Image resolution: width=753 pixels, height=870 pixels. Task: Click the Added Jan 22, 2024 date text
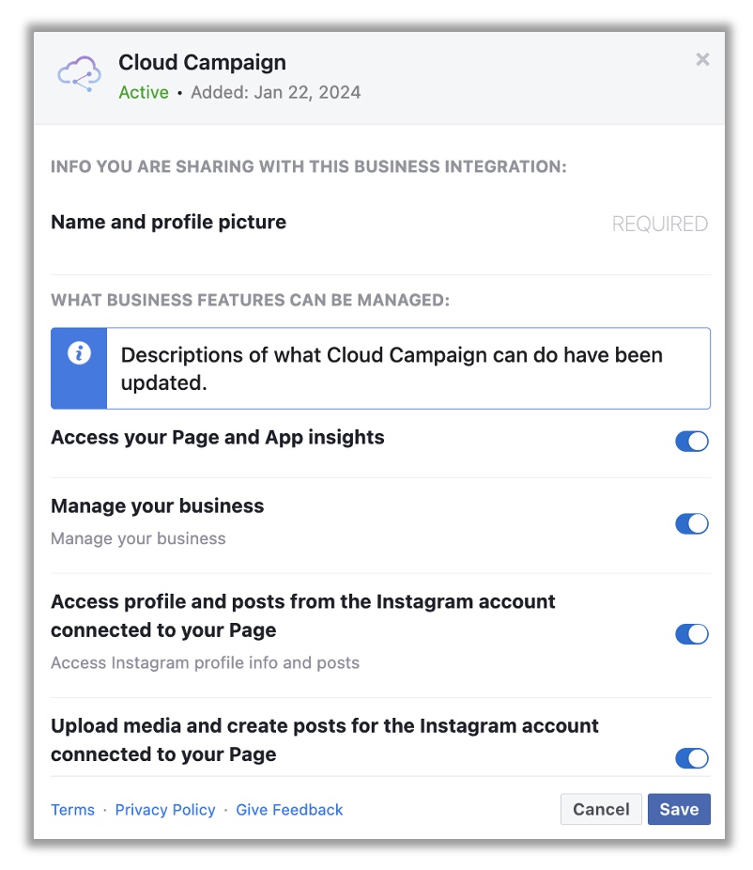[x=276, y=92]
